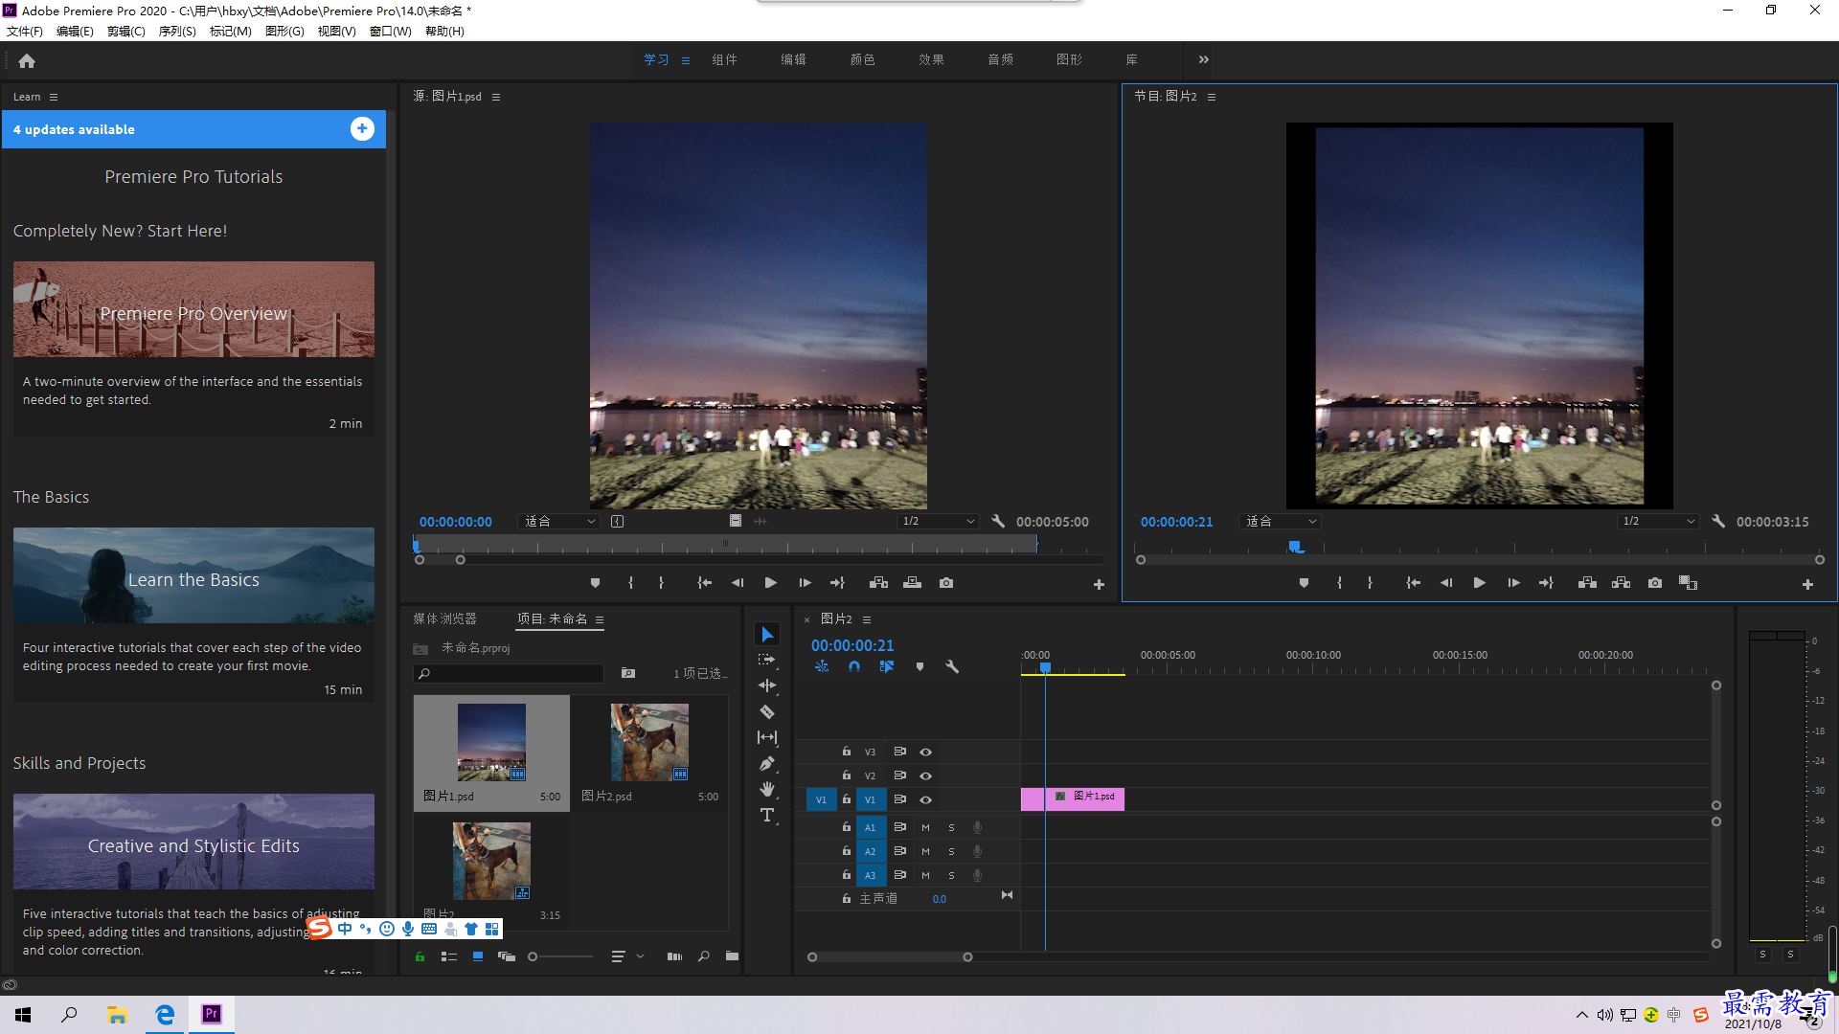Image resolution: width=1839 pixels, height=1034 pixels.
Task: Open Premiere Pro Overview tutorial
Action: pos(193,348)
